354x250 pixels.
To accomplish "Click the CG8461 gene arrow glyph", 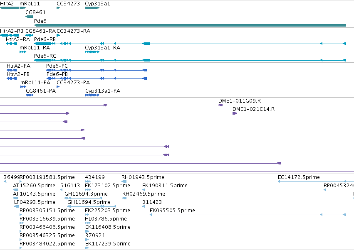I will (x=29, y=17).
